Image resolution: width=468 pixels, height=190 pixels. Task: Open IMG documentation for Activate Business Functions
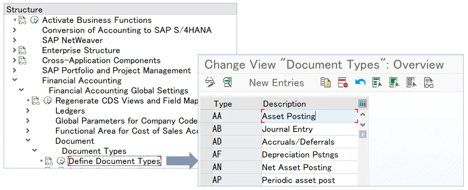23,20
